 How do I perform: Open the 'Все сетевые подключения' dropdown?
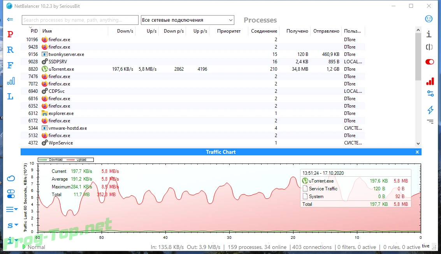[187, 20]
